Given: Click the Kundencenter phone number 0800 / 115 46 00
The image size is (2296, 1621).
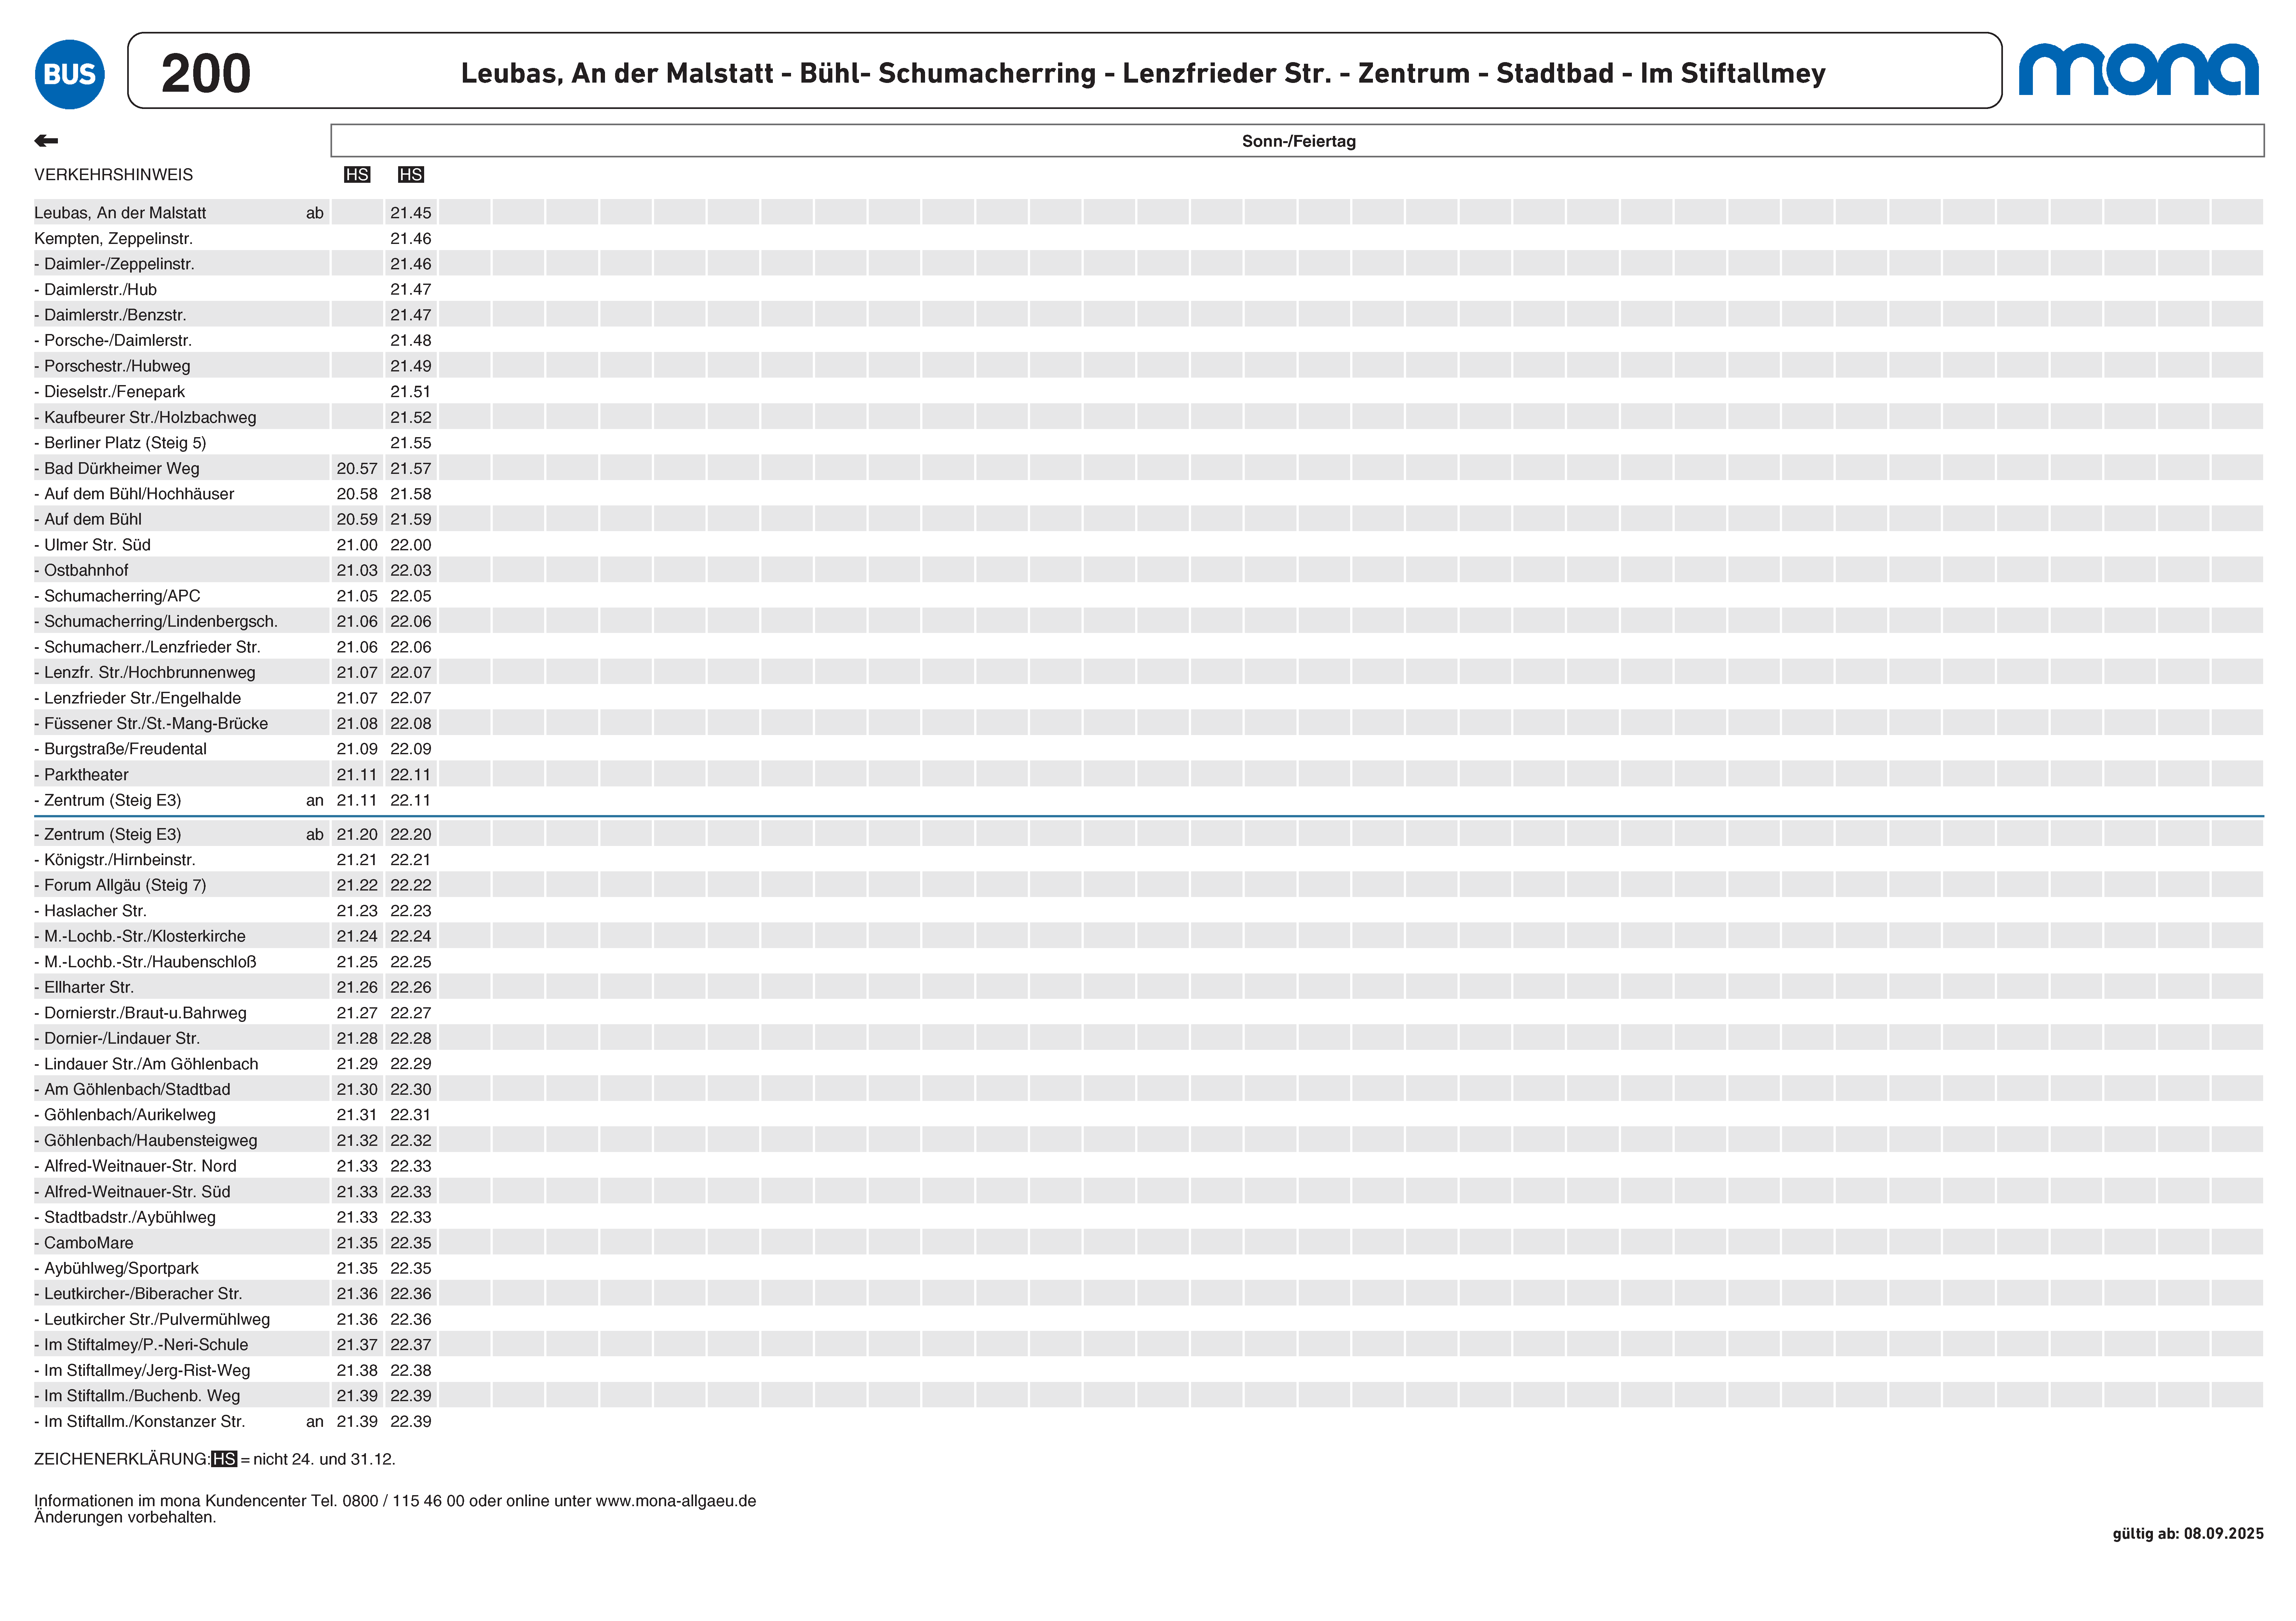Looking at the screenshot, I should (403, 1501).
